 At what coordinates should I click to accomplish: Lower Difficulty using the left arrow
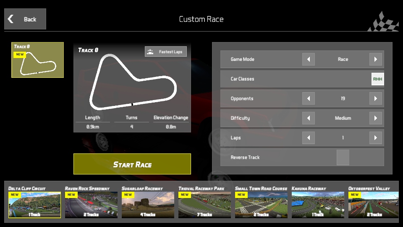pyautogui.click(x=309, y=118)
